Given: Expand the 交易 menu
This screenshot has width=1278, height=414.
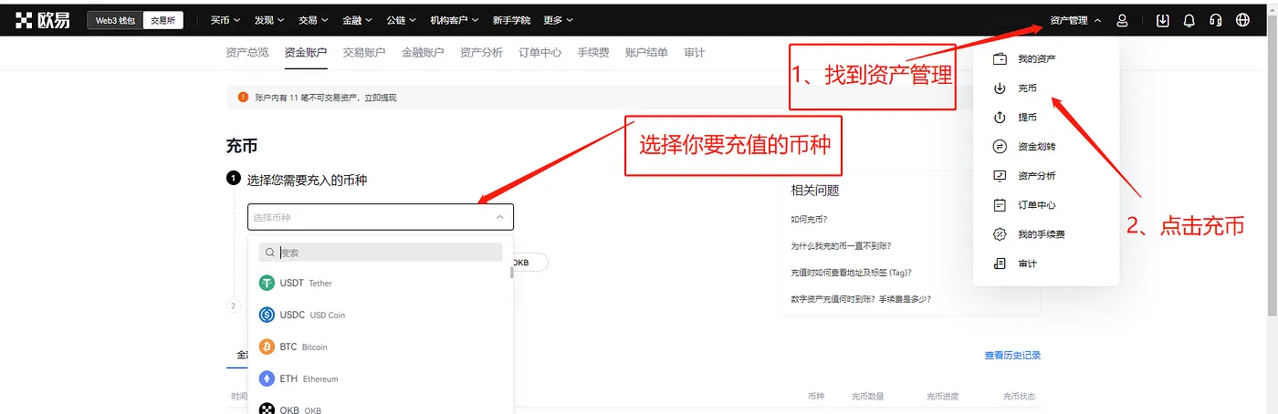Looking at the screenshot, I should pos(313,20).
